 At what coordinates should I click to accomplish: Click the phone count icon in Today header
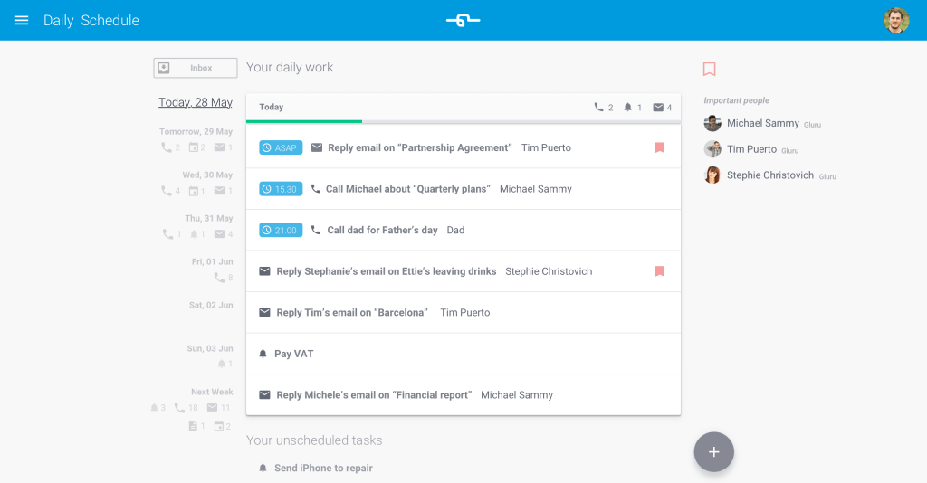[x=599, y=107]
